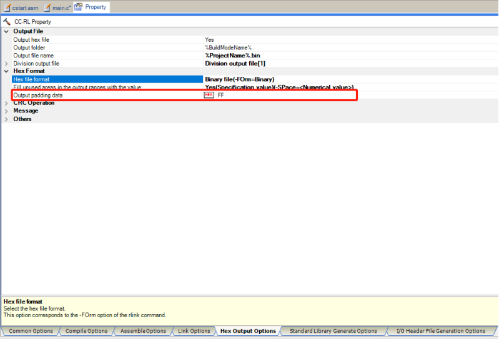Expand the Message section
Screen dimensions: 499x339
pyautogui.click(x=6, y=111)
